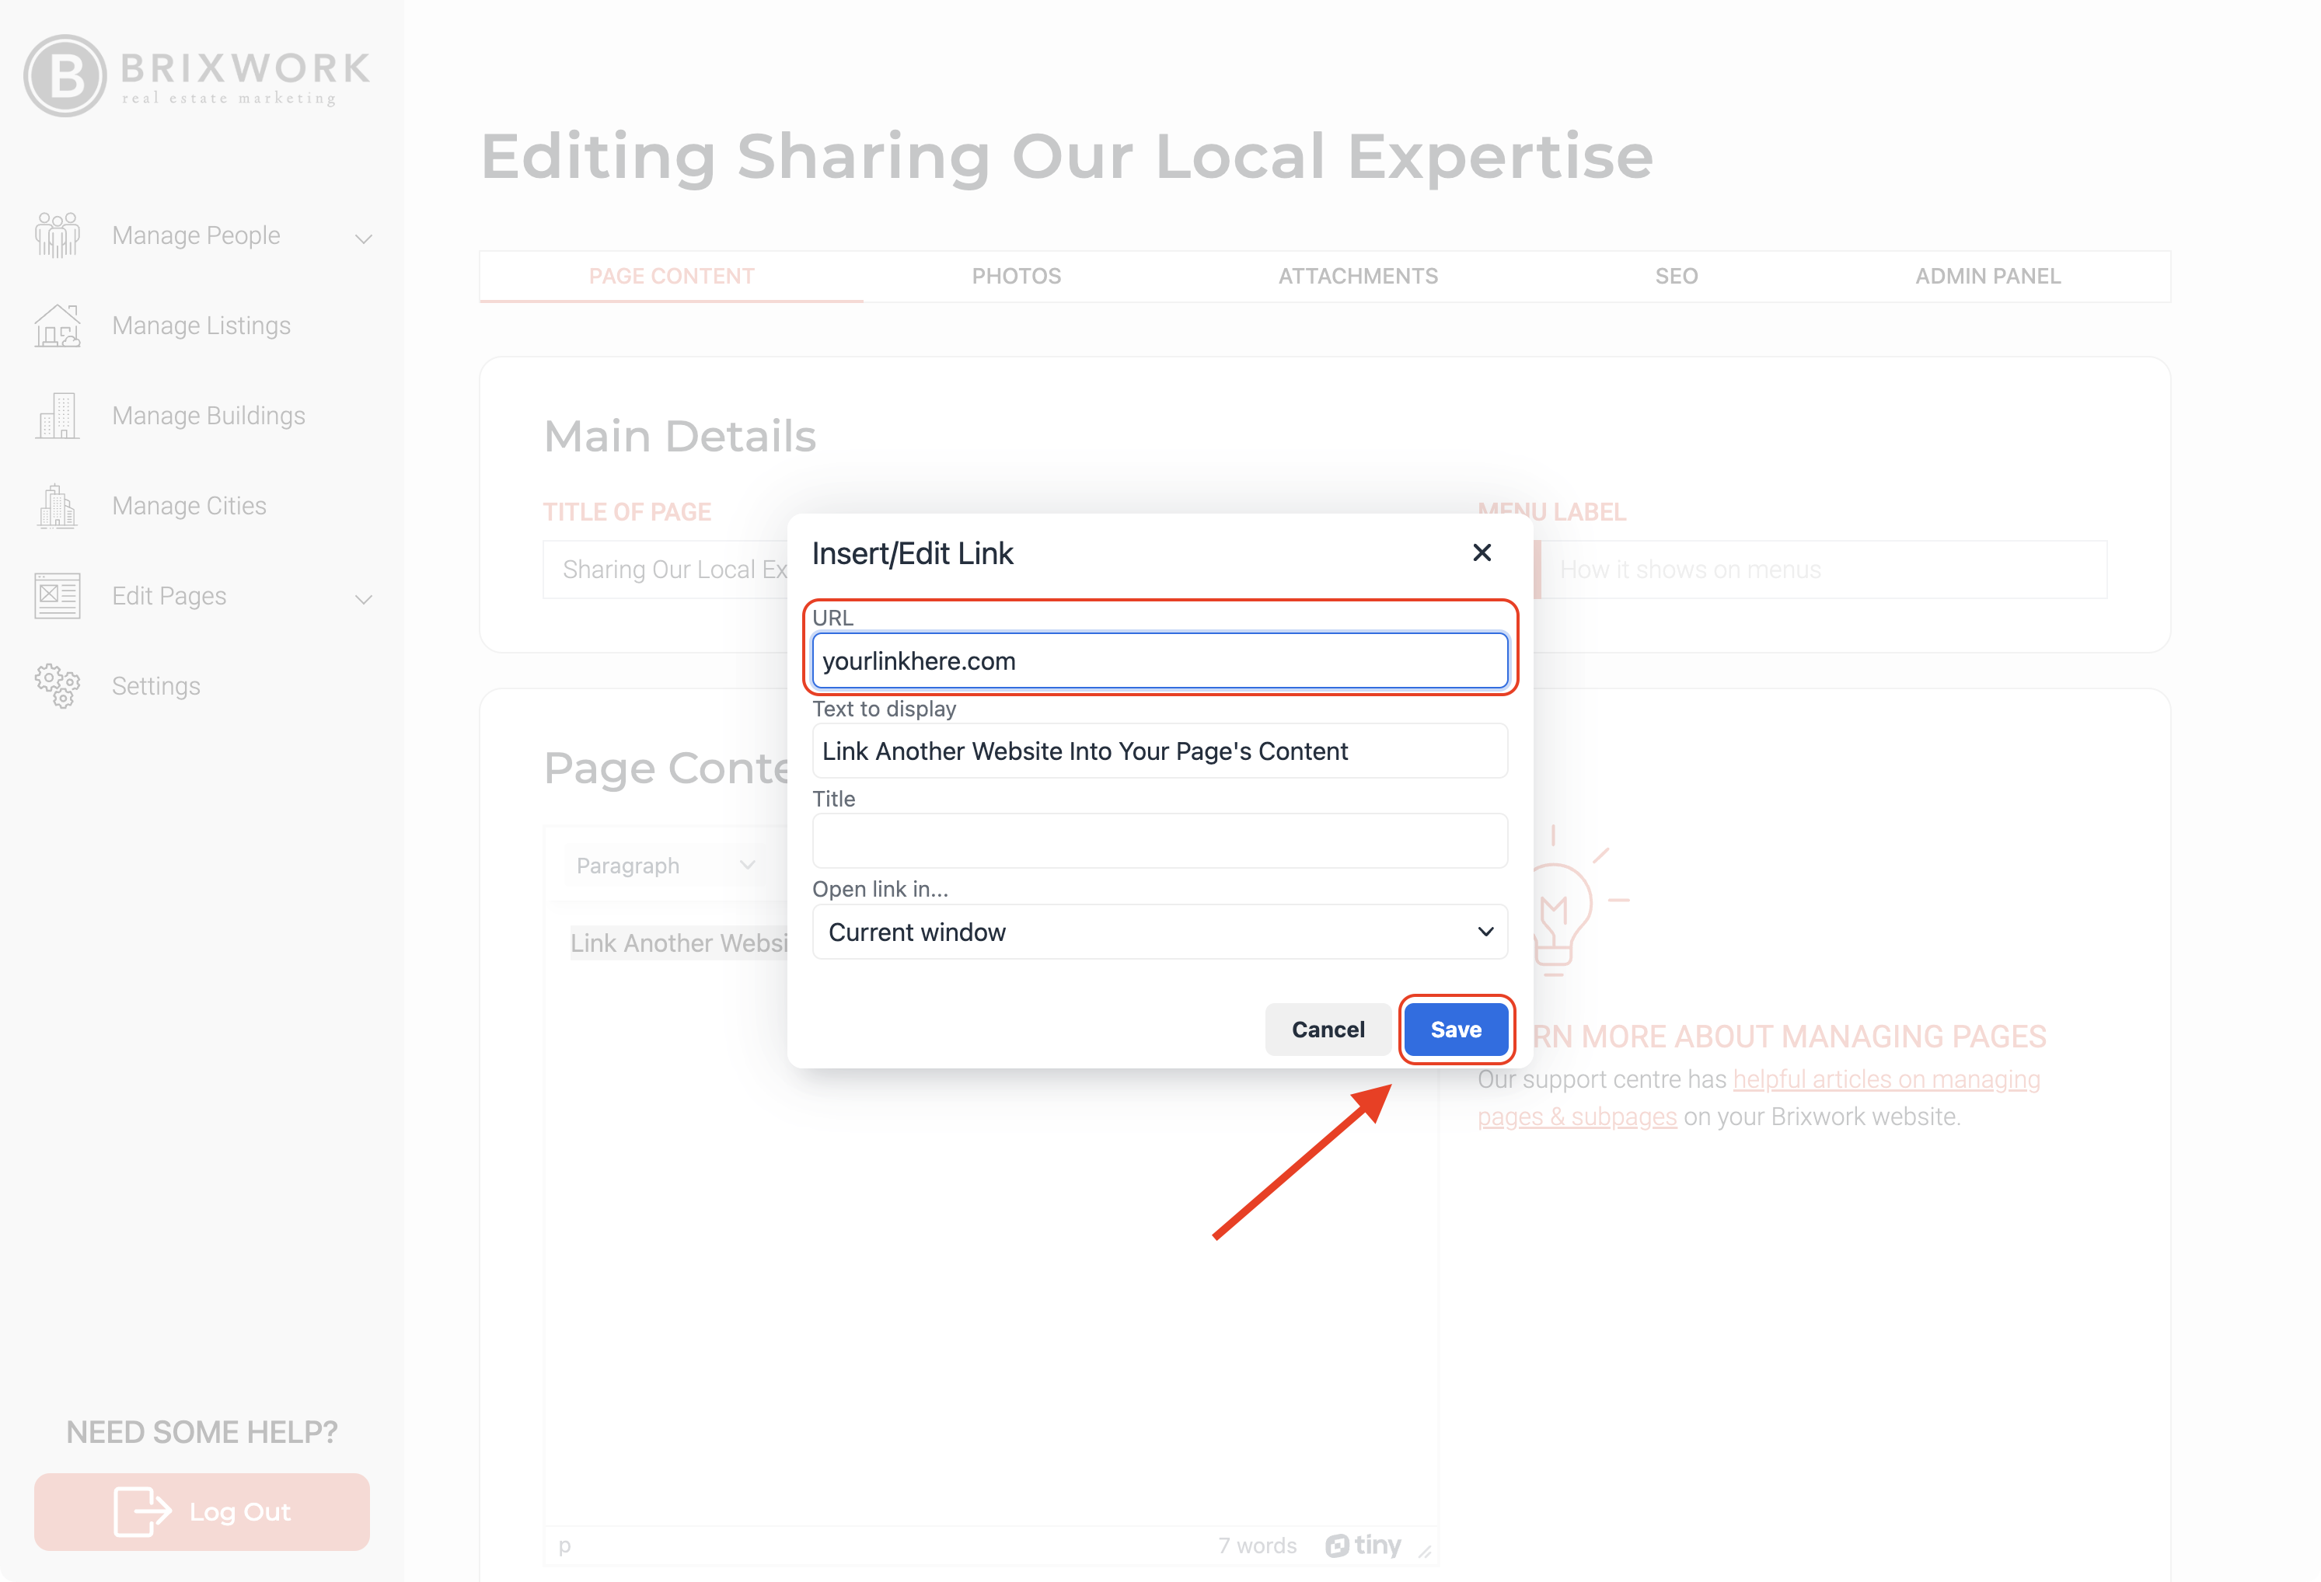
Task: Click the Log Out button
Action: (x=202, y=1511)
